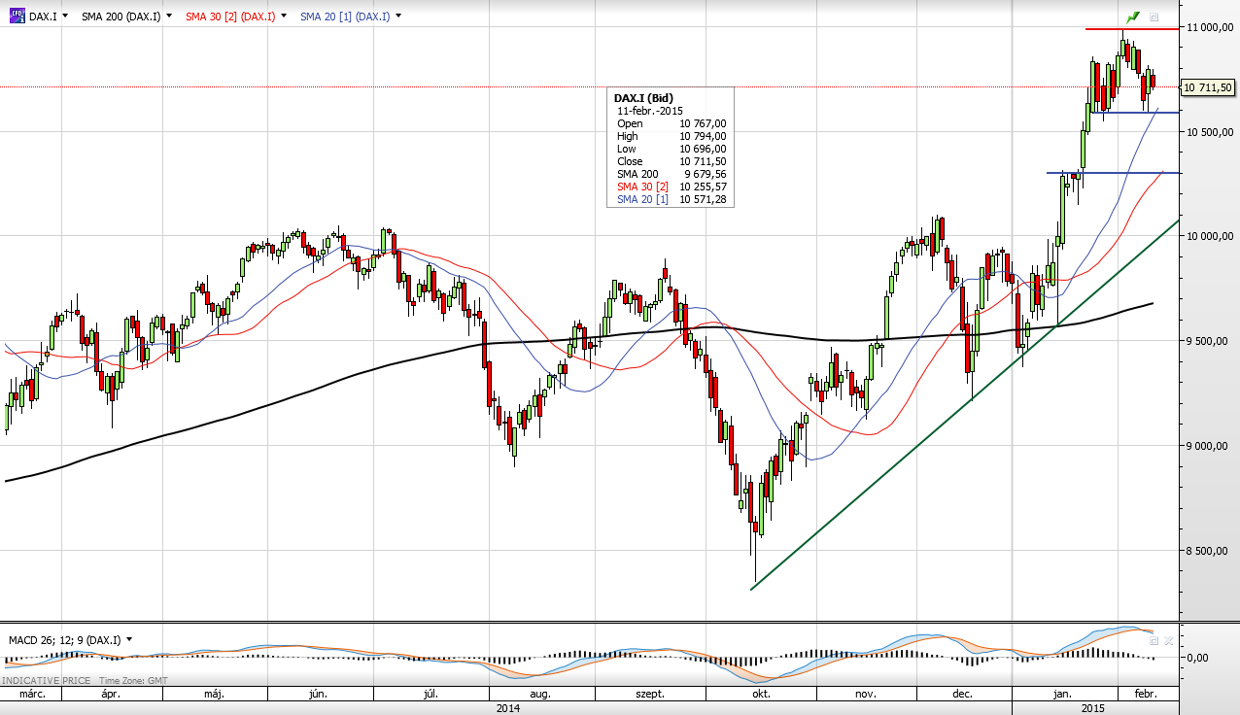The width and height of the screenshot is (1240, 715).
Task: Maximize the MACD indicator panel
Action: [x=1154, y=641]
